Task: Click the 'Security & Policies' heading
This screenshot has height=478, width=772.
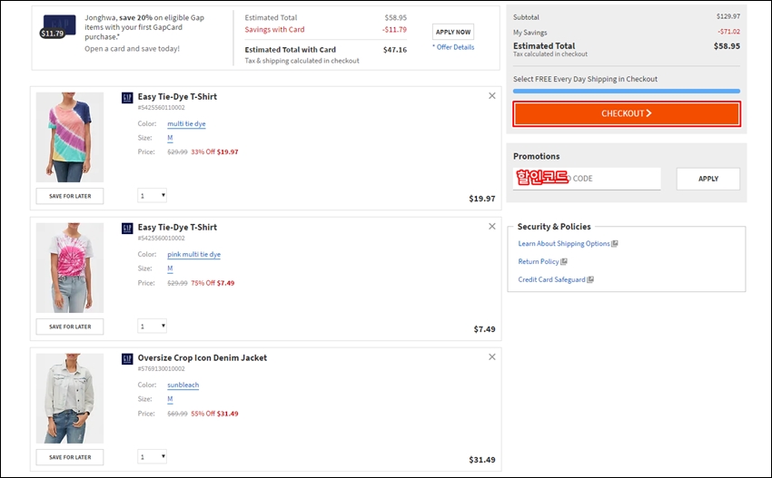Action: [554, 227]
